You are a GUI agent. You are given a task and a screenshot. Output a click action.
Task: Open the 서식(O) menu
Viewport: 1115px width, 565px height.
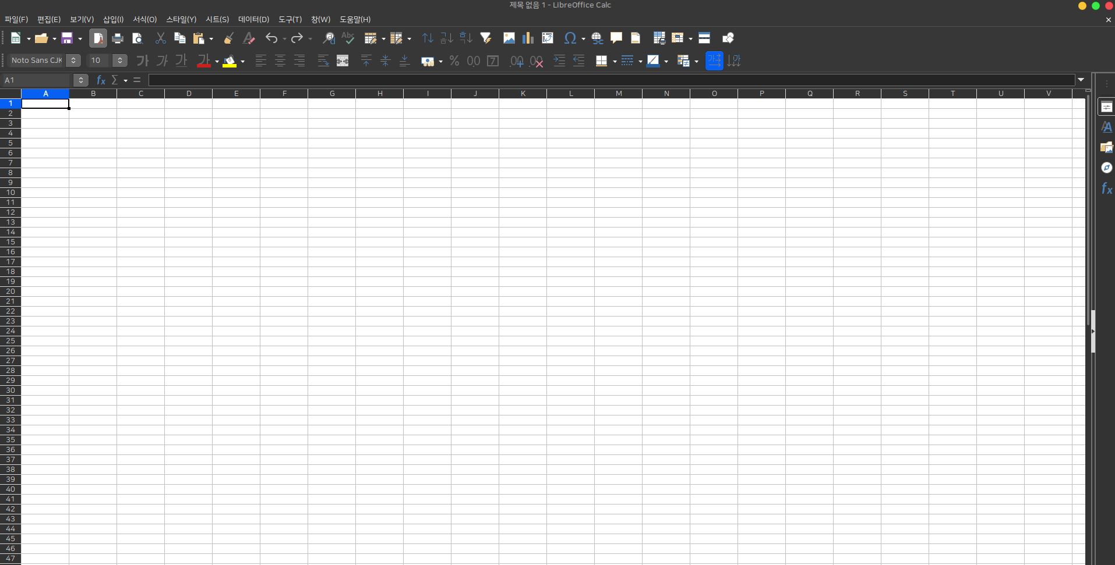144,19
